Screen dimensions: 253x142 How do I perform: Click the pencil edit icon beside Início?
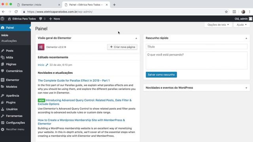[x=47, y=65]
